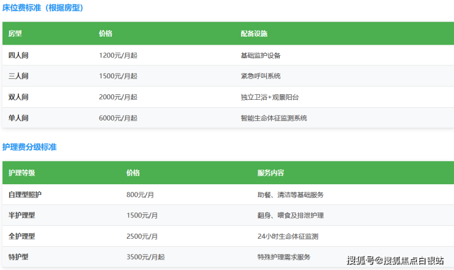Click the 单人间 row label
This screenshot has height=270, width=454.
click(18, 118)
